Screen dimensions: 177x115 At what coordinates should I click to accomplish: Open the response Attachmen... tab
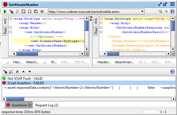(x=124, y=62)
